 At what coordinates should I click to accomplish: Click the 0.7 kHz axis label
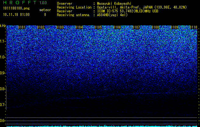tap(2, 105)
